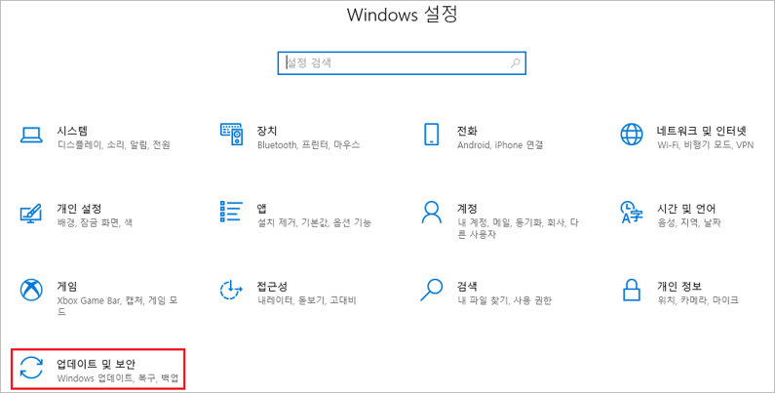Open the 게임 category title

click(x=67, y=287)
